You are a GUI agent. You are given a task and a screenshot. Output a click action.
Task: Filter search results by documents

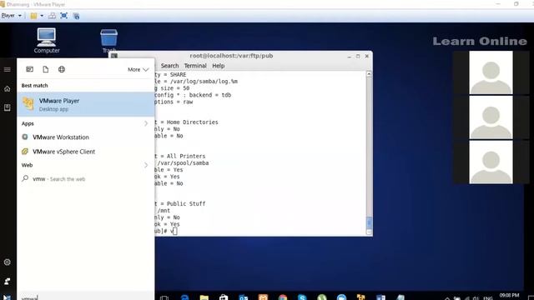pos(46,69)
